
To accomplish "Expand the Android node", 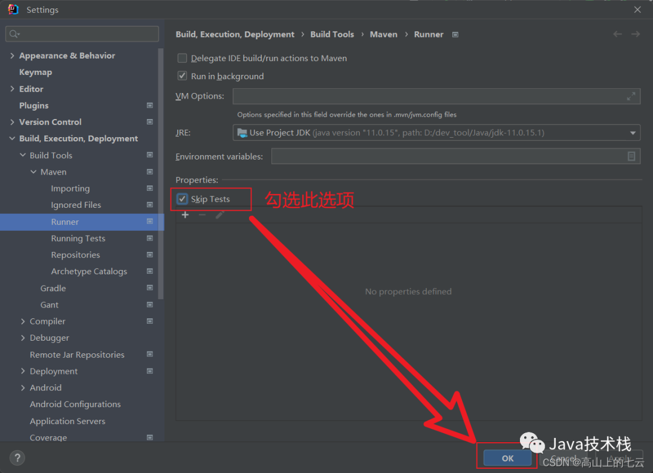I will pyautogui.click(x=23, y=388).
